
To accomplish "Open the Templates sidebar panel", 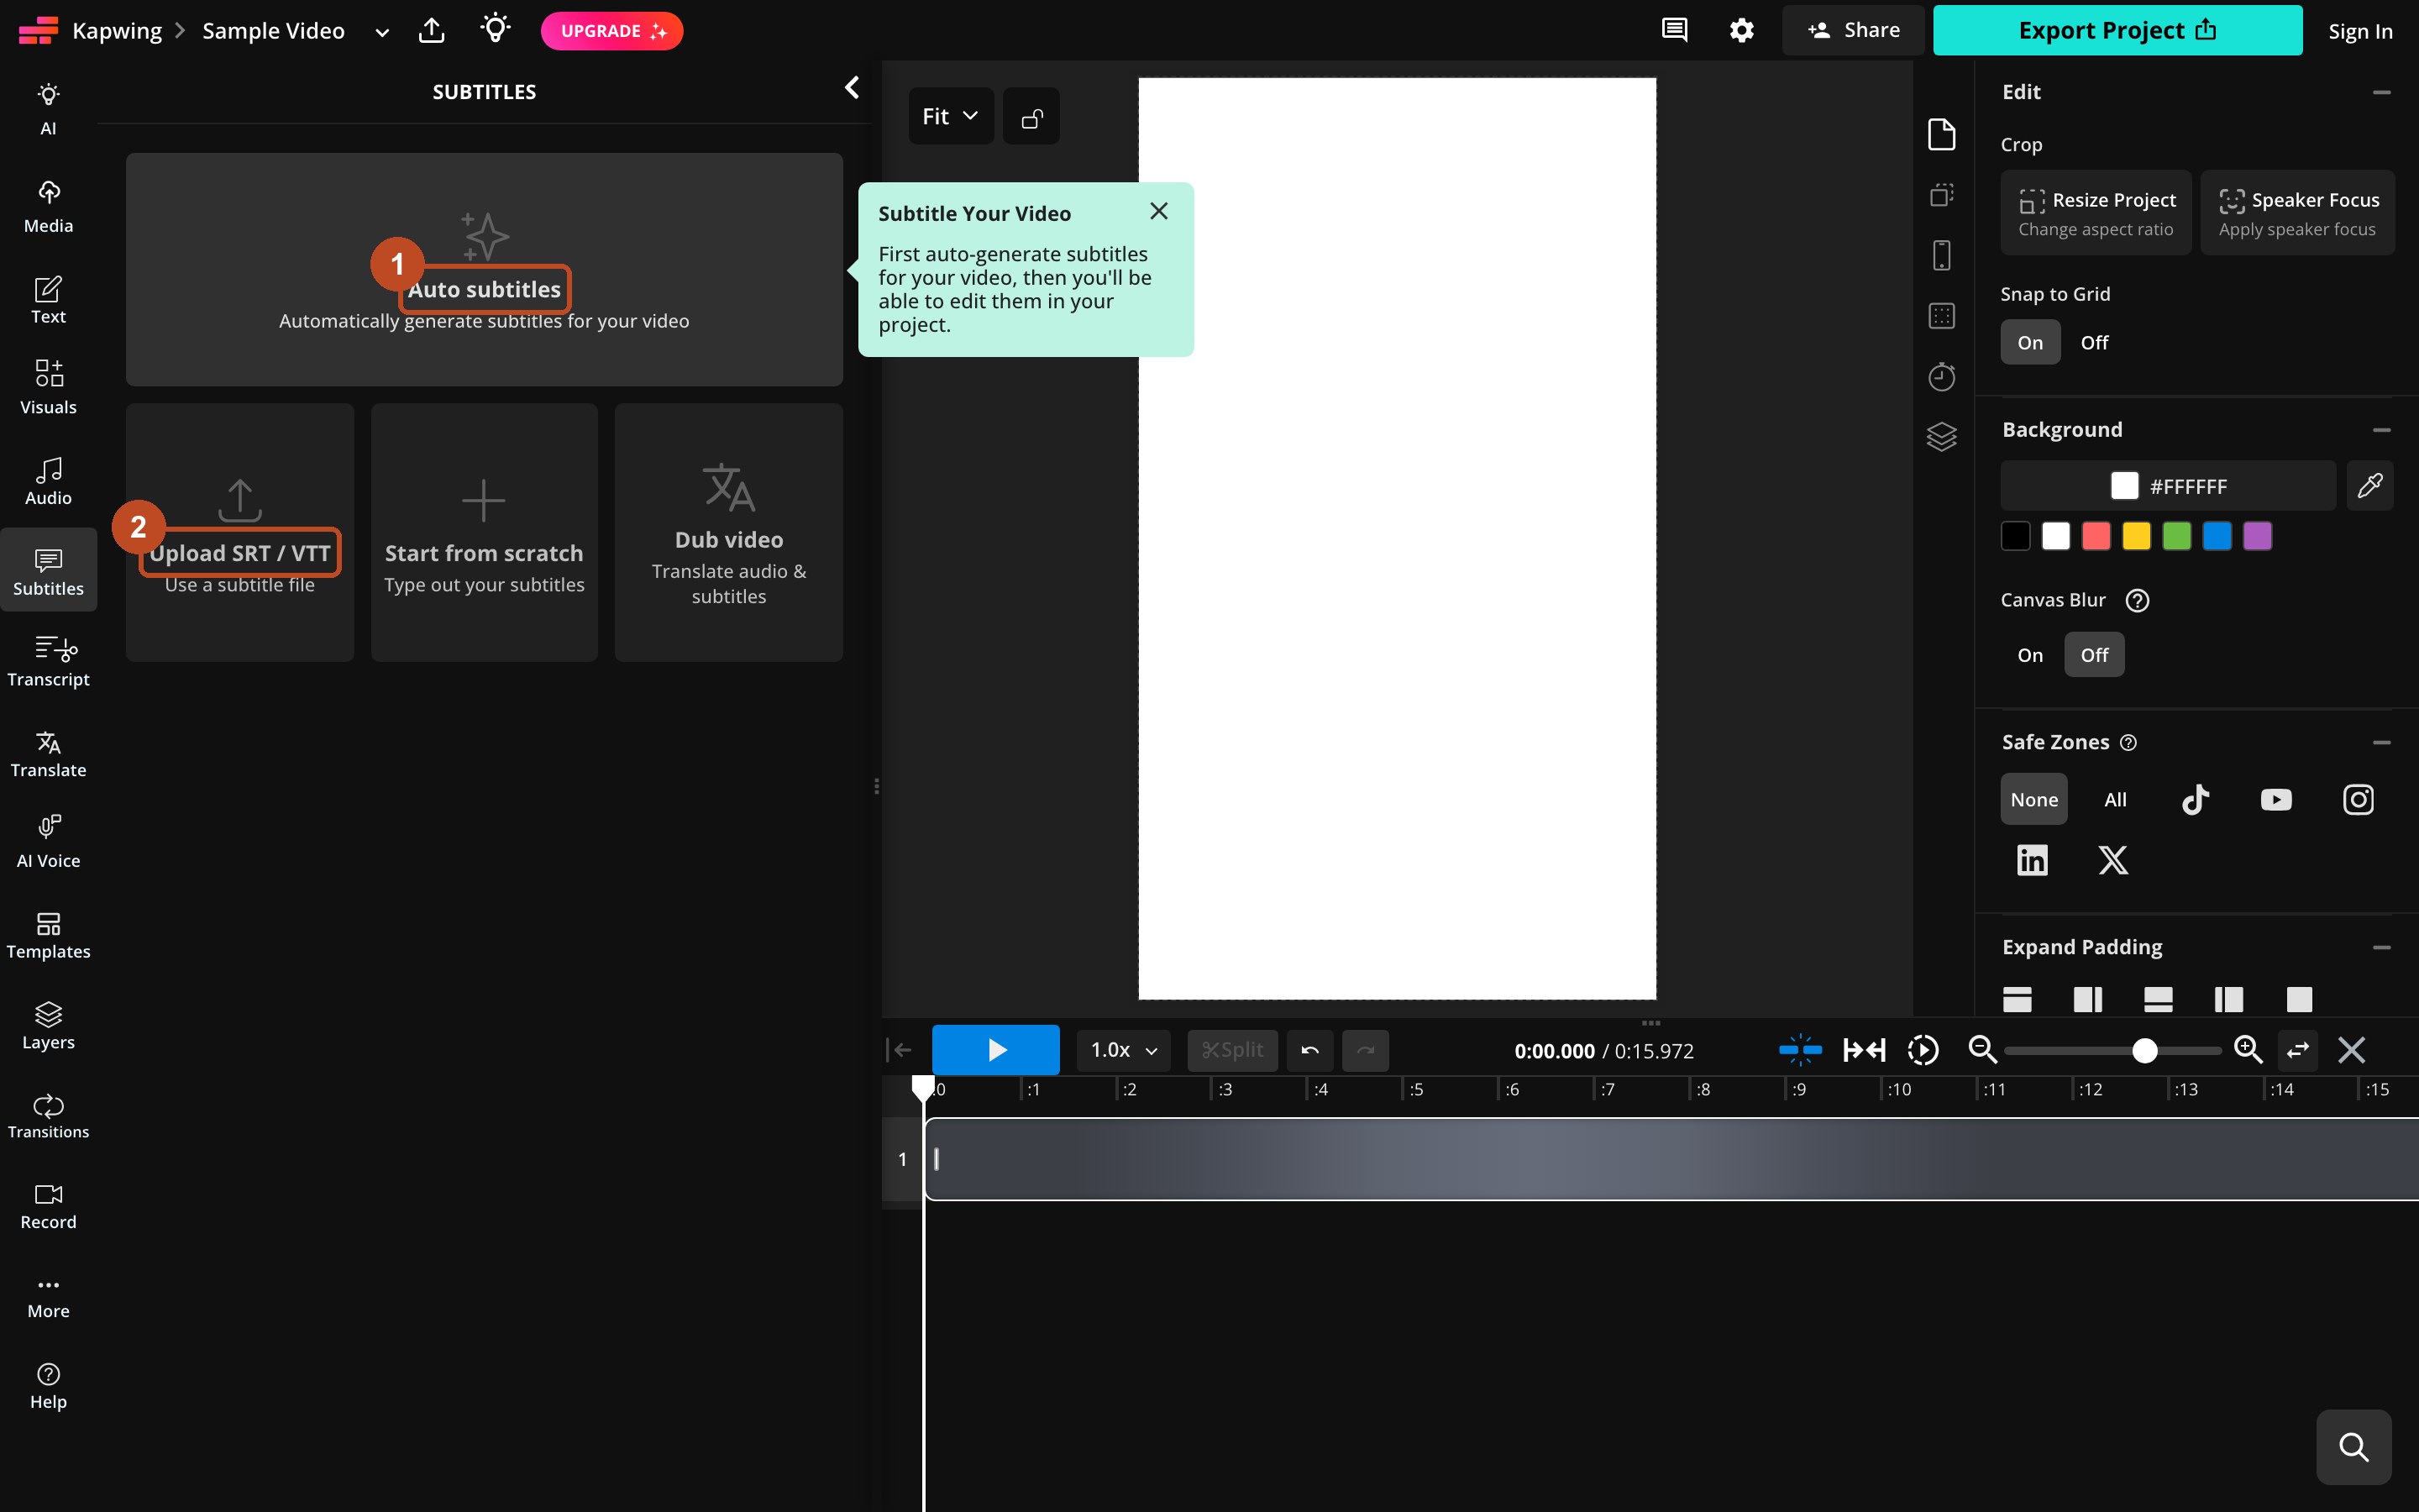I will point(48,935).
